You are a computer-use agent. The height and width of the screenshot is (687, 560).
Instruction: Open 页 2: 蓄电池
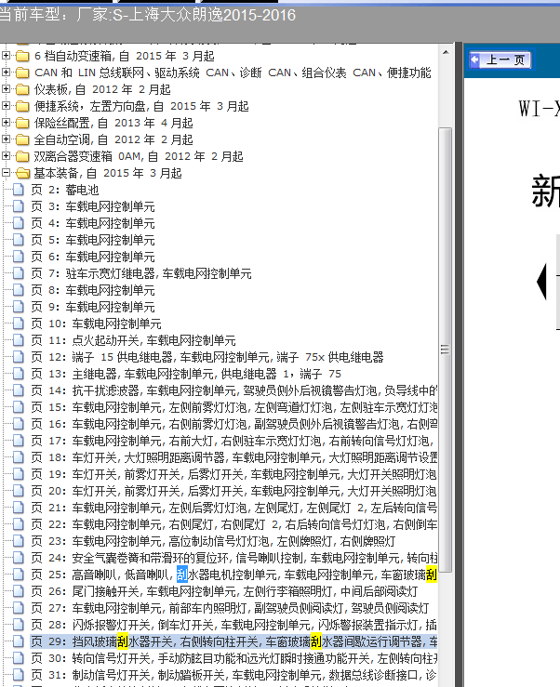click(65, 190)
